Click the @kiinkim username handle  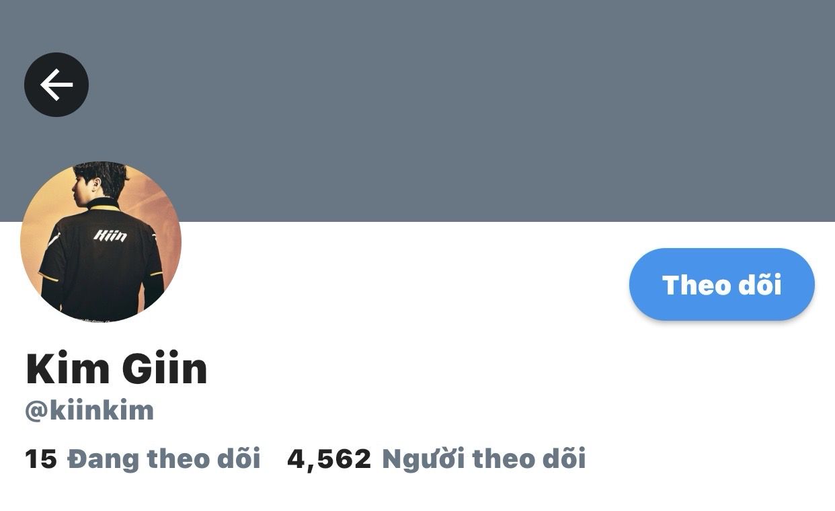click(89, 410)
